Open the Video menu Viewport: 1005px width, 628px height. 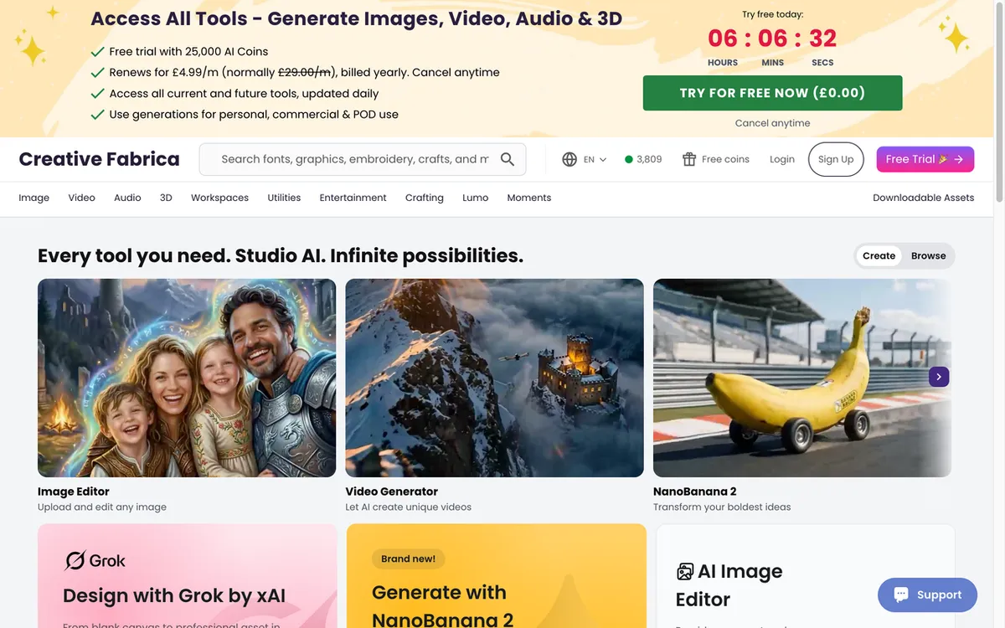point(82,198)
